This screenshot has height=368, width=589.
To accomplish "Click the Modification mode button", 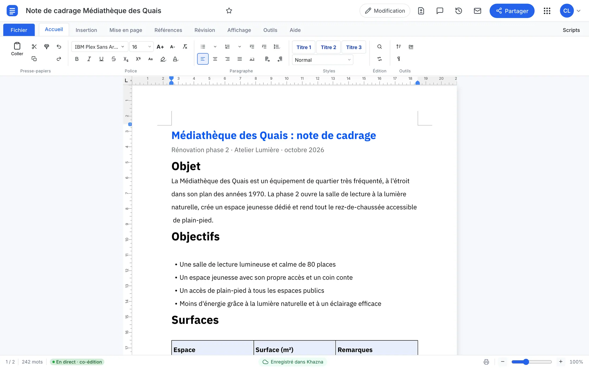I will pyautogui.click(x=385, y=11).
